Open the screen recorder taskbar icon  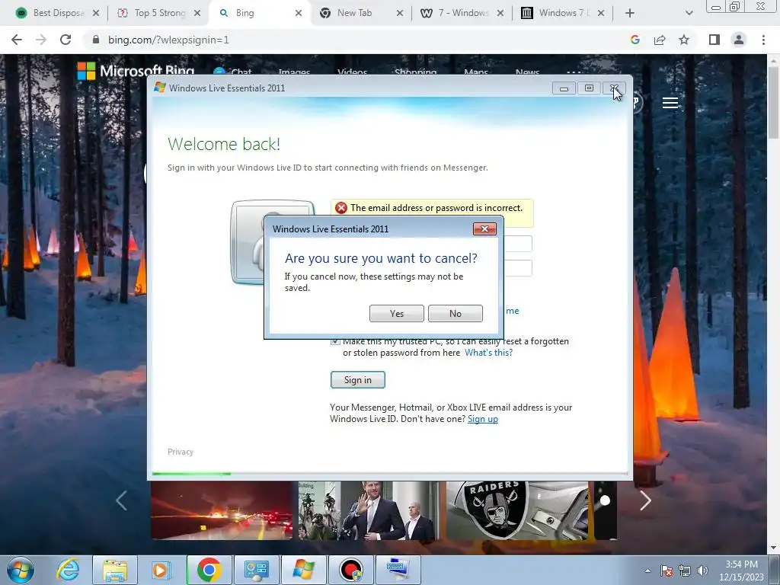[350, 570]
